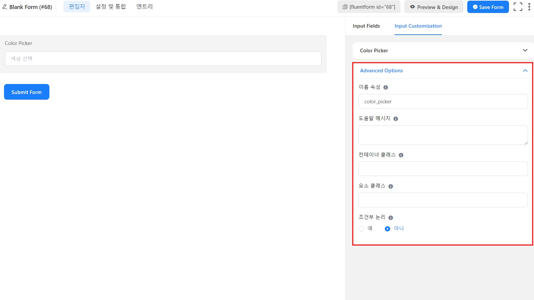Click the fullscreen expand icon
Screen dimensions: 534x300
pos(518,7)
